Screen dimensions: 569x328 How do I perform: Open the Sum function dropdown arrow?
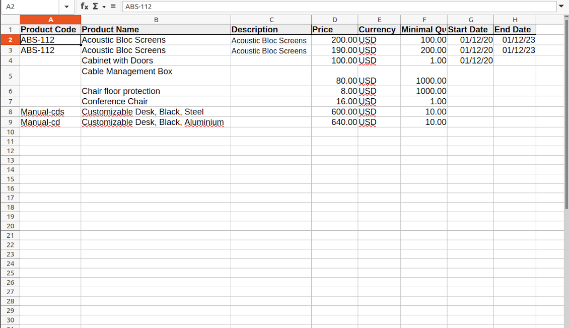point(104,7)
